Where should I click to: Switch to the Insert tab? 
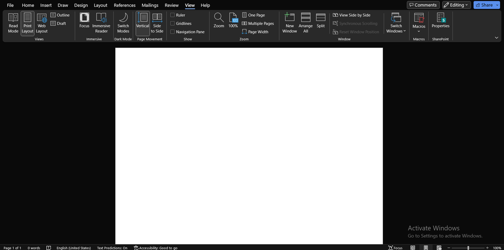click(x=46, y=5)
